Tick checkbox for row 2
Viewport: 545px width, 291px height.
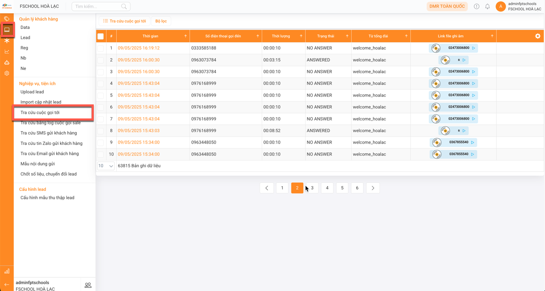101,60
